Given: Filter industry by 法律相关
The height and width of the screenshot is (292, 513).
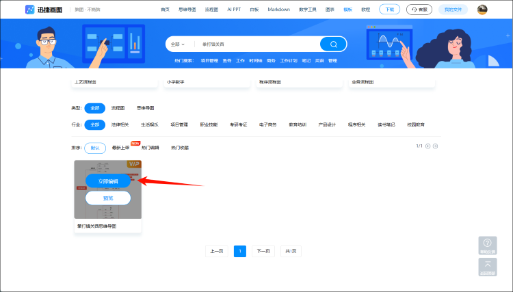Looking at the screenshot, I should click(x=120, y=125).
